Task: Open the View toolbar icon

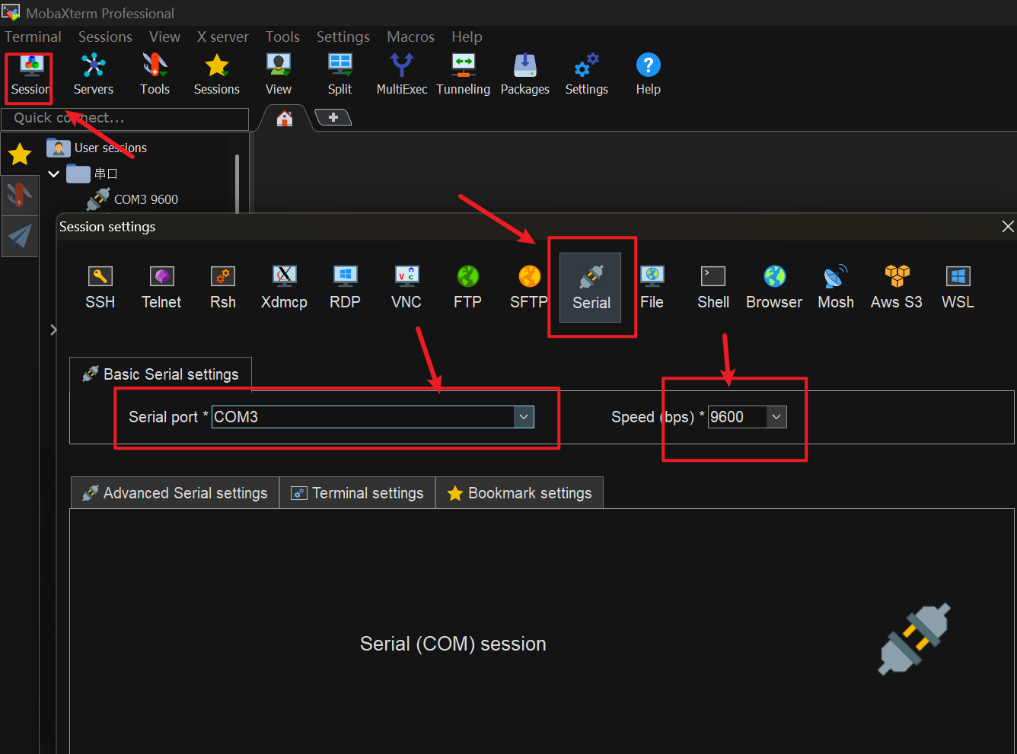Action: pos(279,75)
